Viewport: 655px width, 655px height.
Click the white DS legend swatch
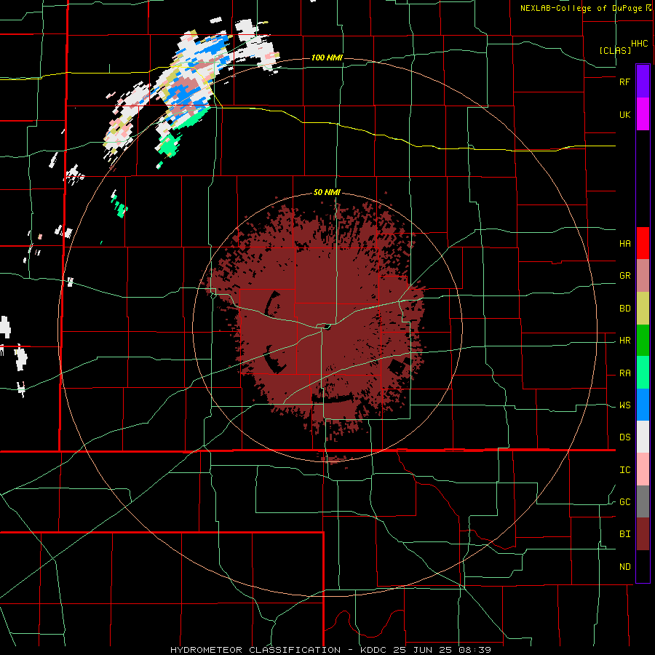click(643, 437)
